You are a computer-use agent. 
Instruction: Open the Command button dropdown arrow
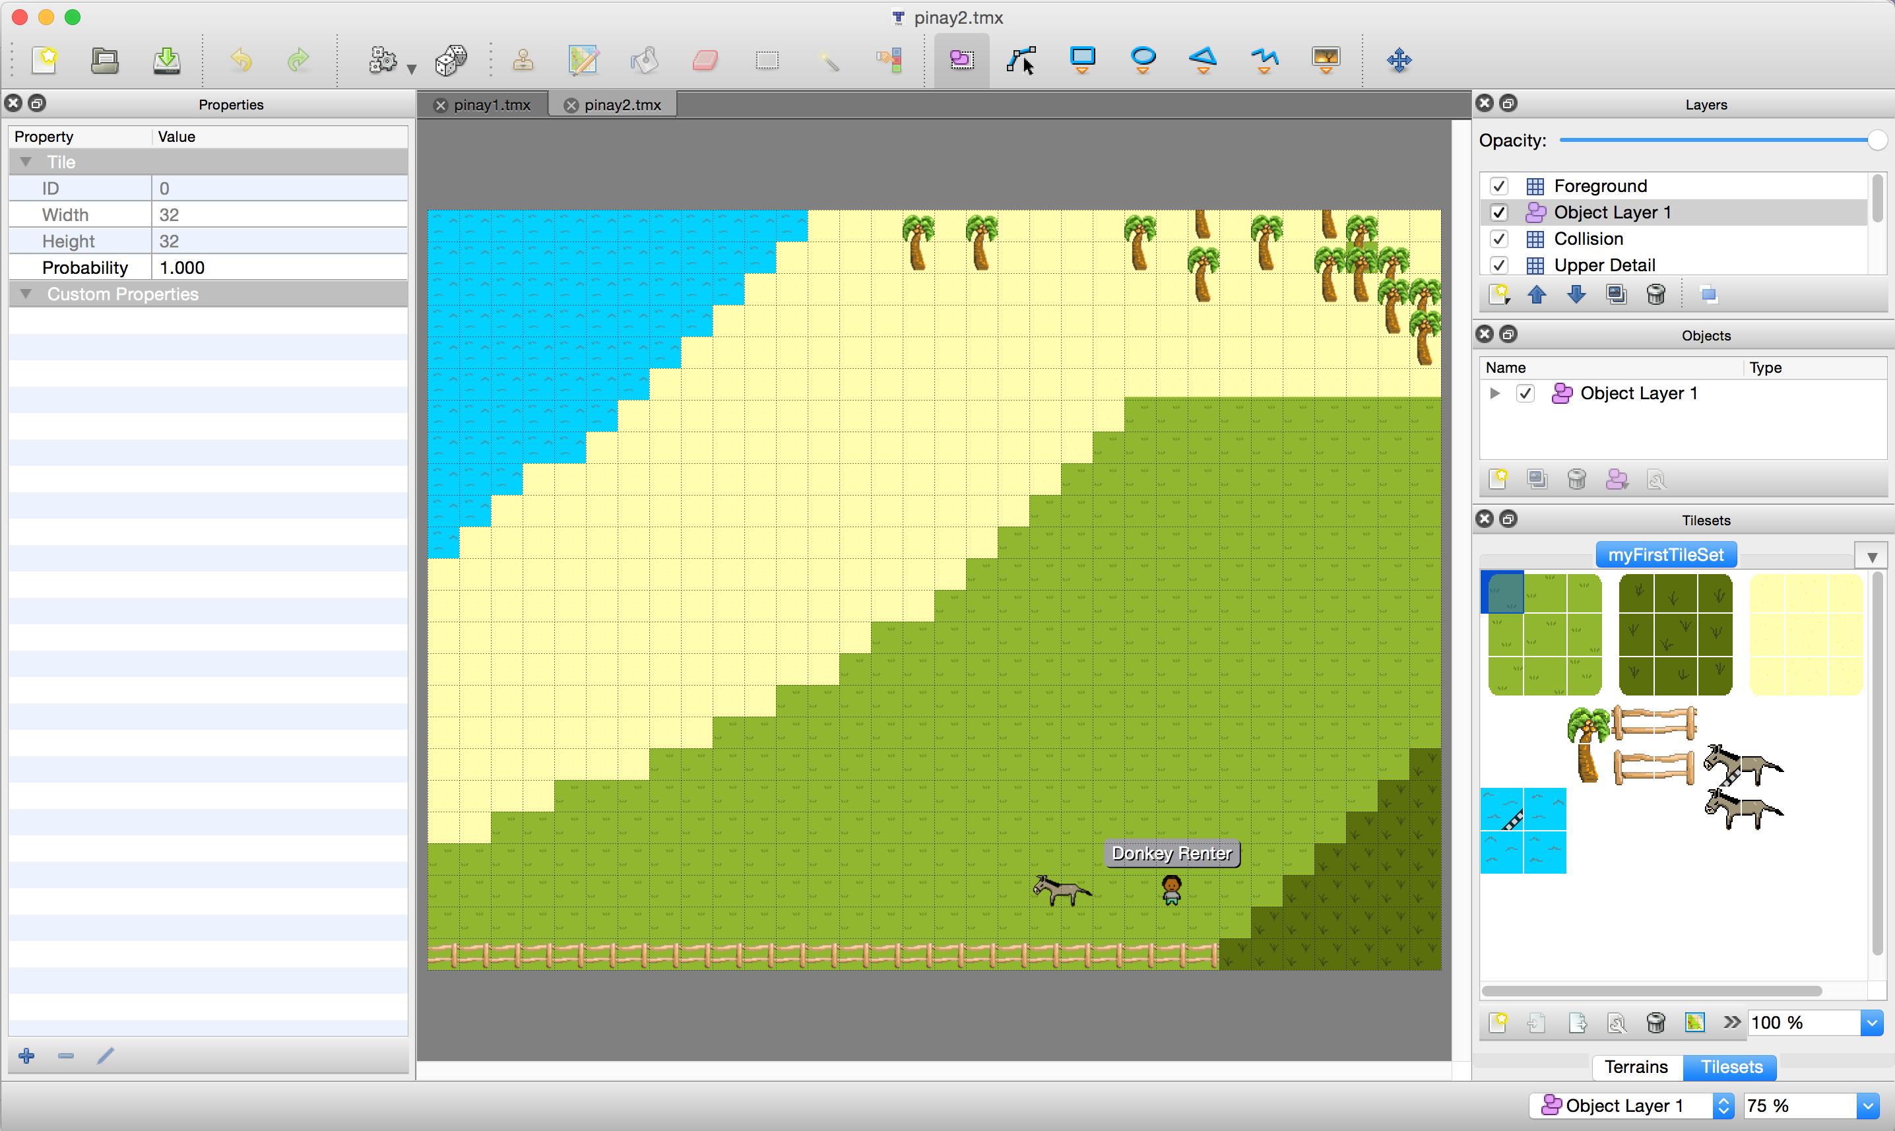coord(412,69)
